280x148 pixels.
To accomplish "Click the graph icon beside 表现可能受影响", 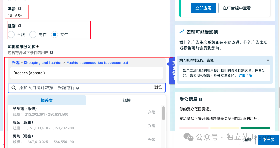I will pos(182,32).
